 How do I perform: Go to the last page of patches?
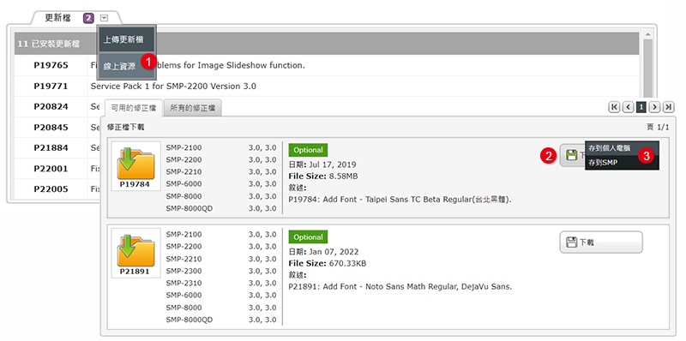pyautogui.click(x=668, y=107)
